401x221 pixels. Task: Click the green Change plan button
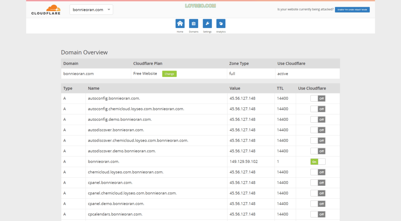169,74
